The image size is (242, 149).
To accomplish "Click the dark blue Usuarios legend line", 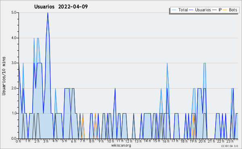I will point(191,10).
